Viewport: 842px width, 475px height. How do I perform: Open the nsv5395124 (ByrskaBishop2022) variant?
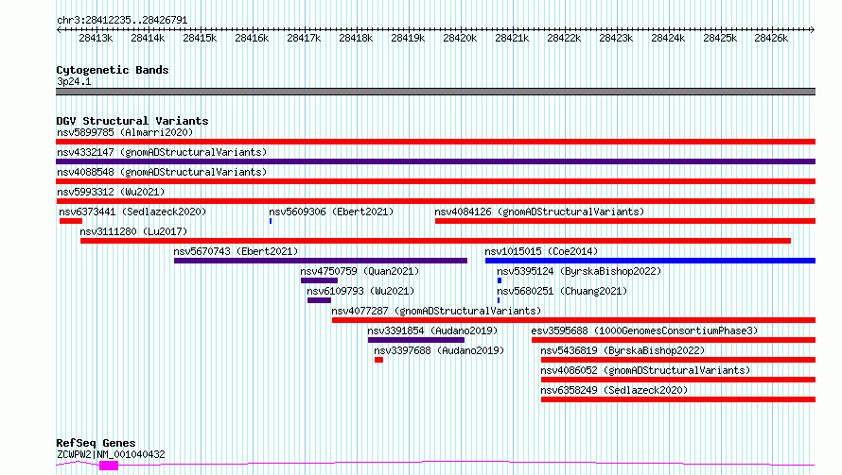pos(579,271)
